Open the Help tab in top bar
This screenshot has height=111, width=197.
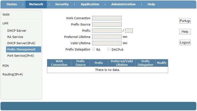pyautogui.click(x=151, y=4)
